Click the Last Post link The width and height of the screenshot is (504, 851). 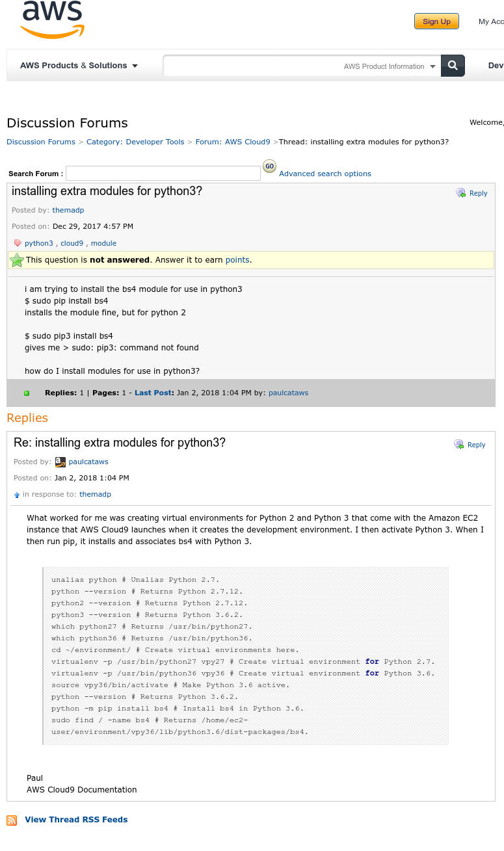(x=153, y=393)
